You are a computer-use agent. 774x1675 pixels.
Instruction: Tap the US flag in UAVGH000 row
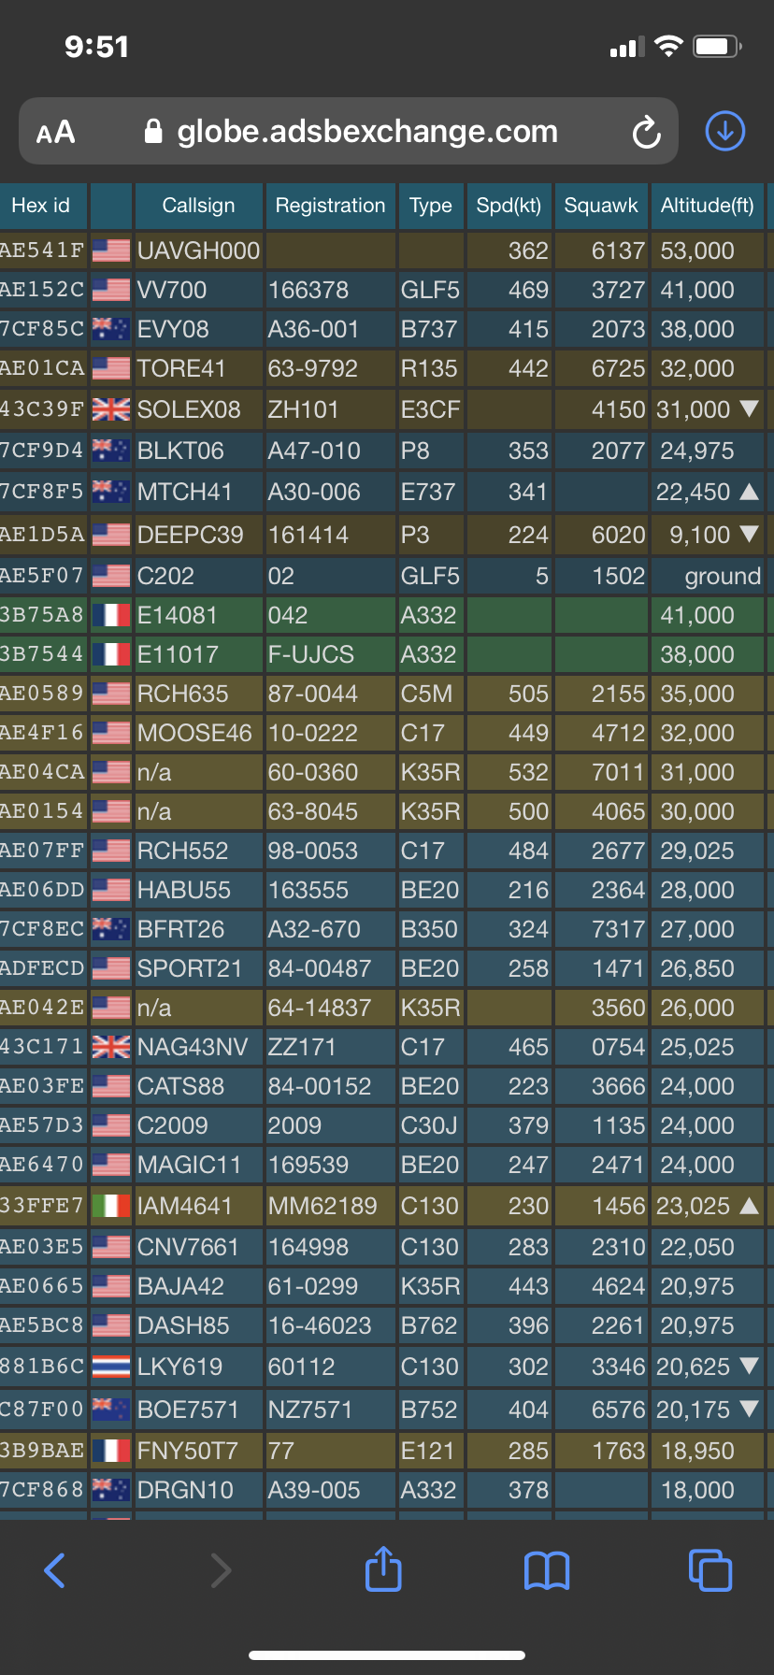111,251
